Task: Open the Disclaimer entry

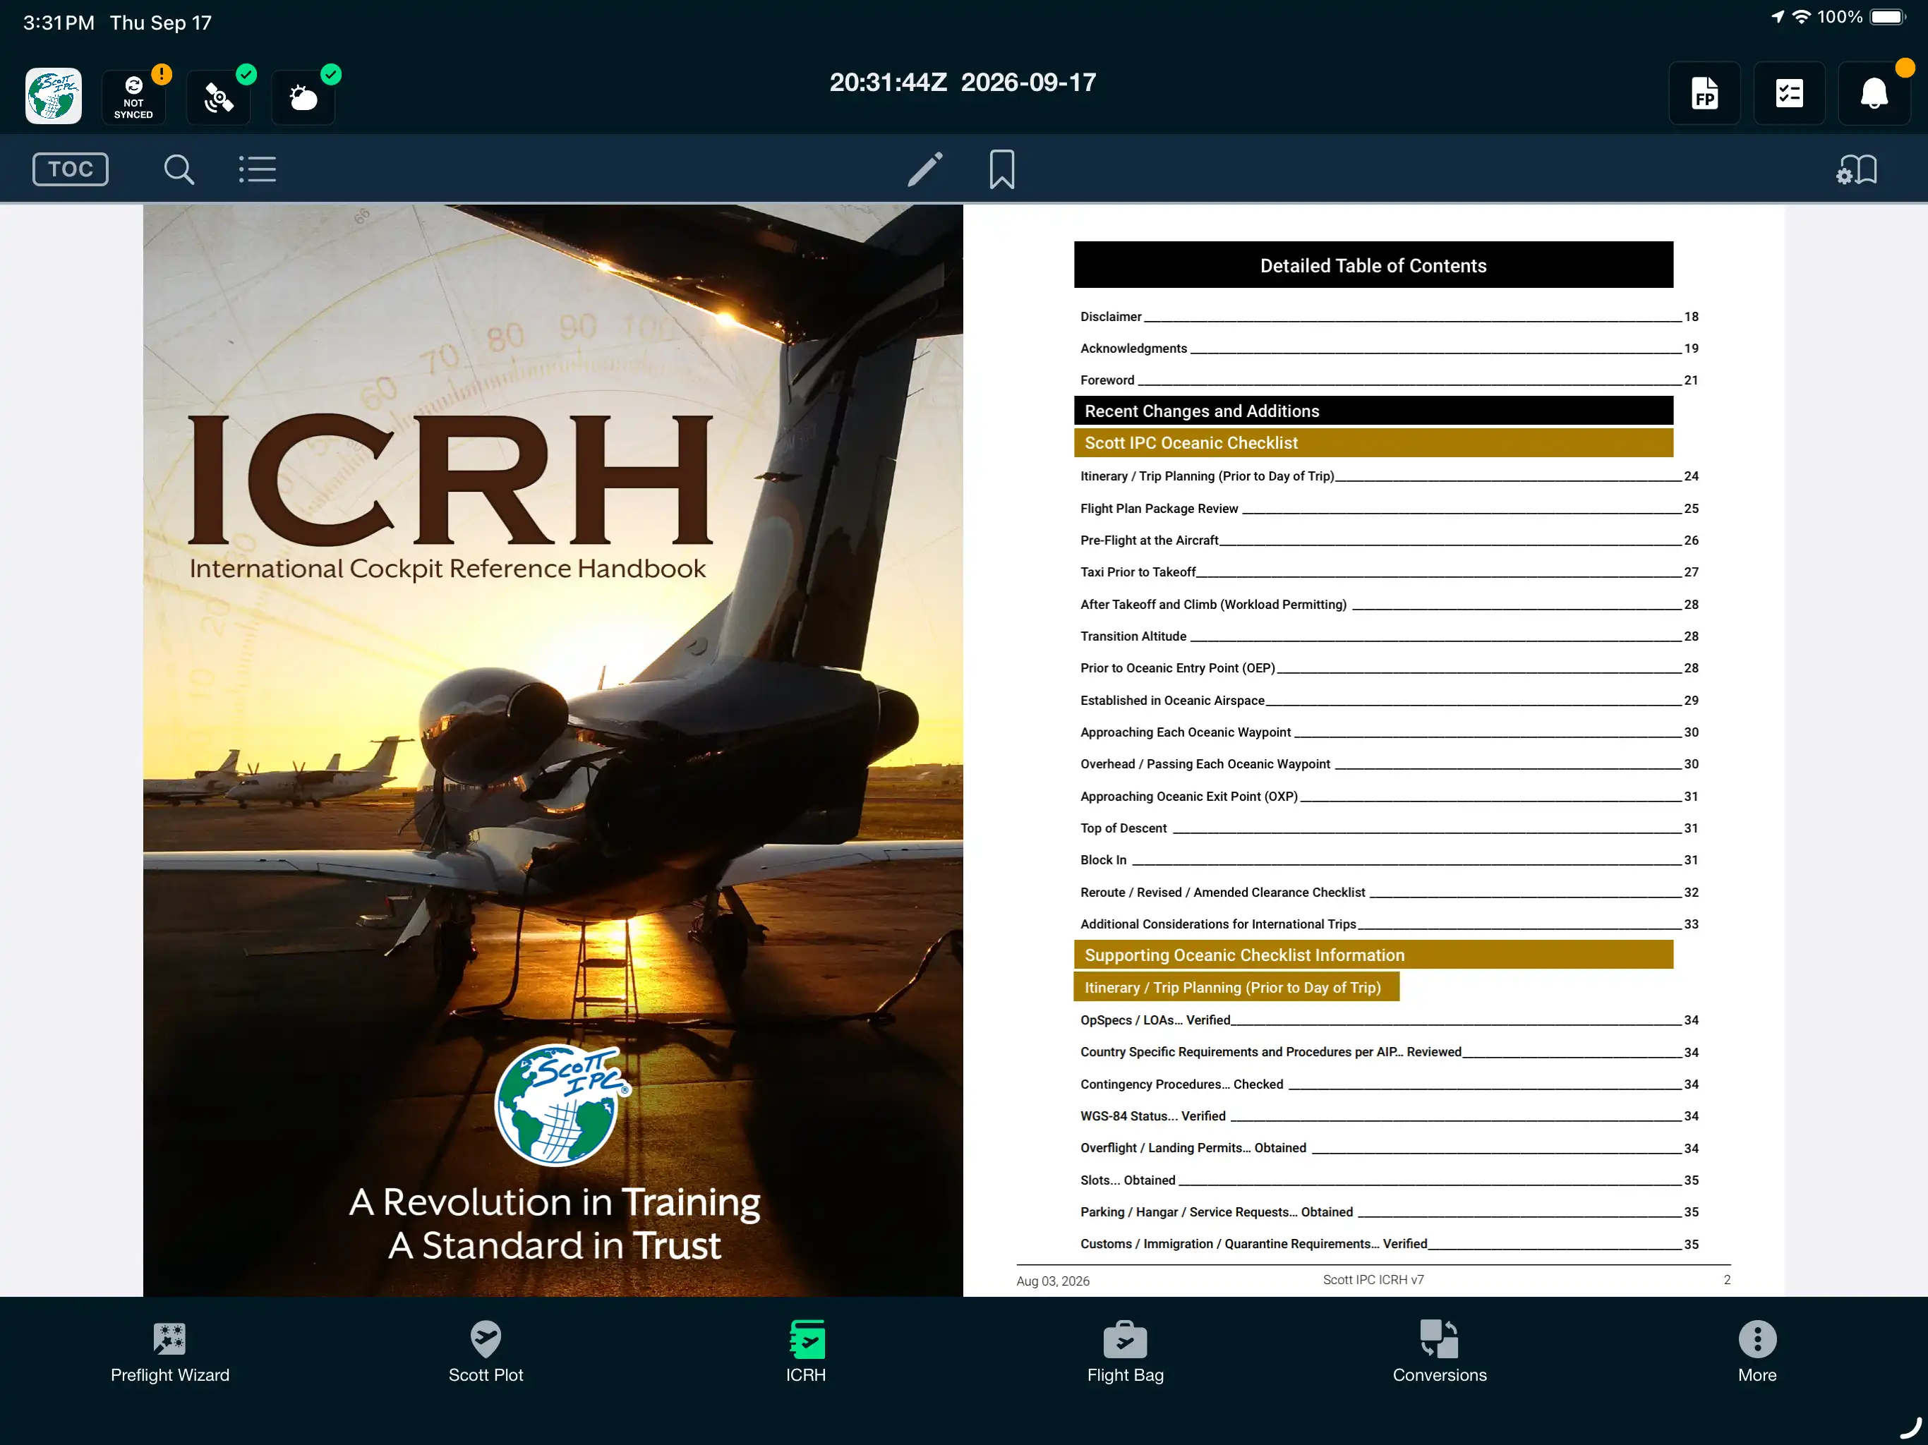Action: coord(1388,316)
